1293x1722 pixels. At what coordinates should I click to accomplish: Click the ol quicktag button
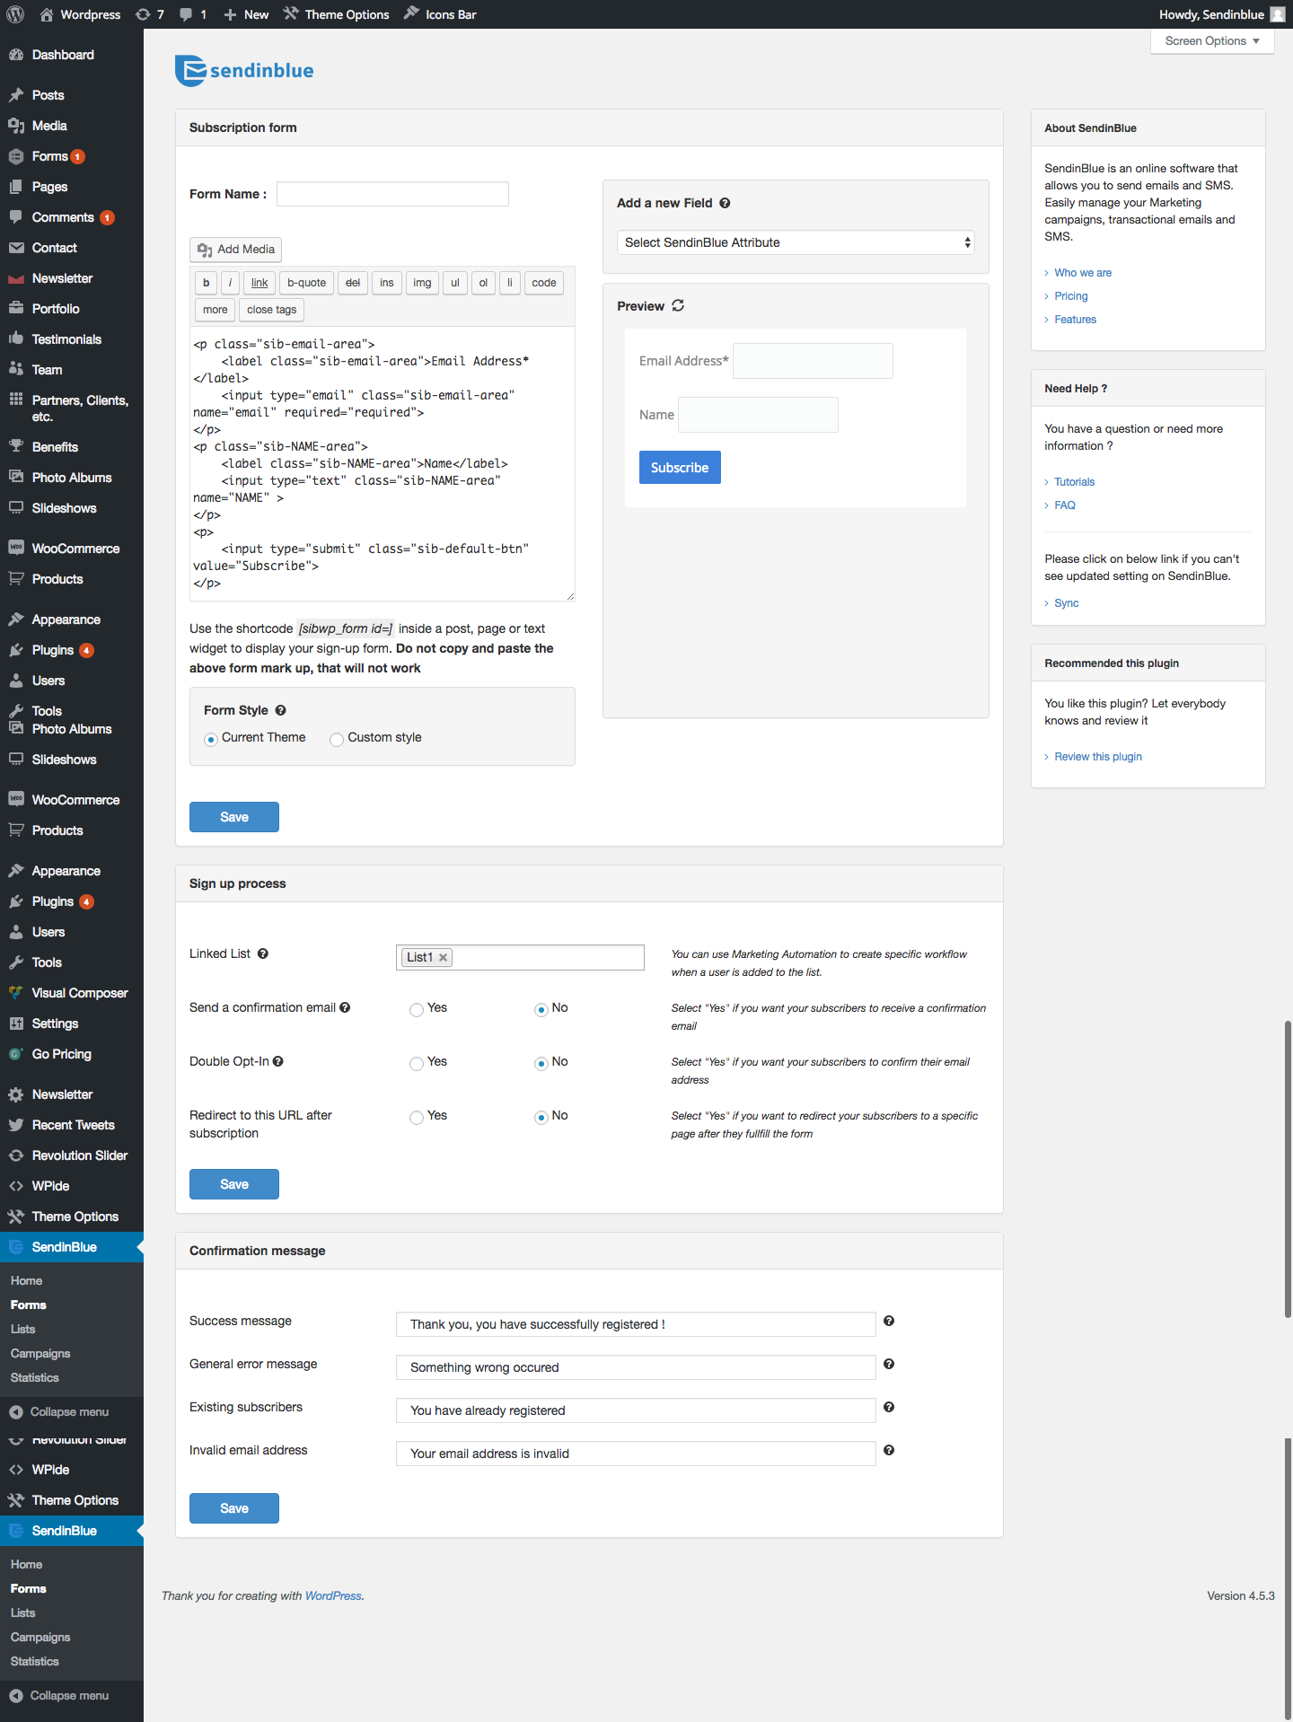pyautogui.click(x=483, y=283)
